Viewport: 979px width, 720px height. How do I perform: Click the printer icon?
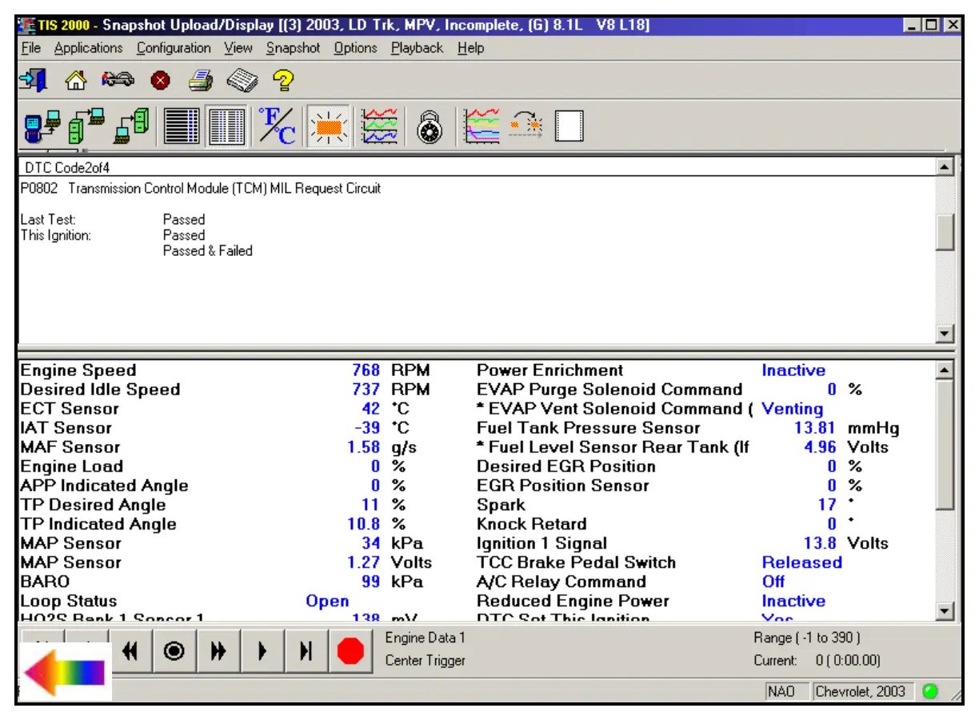pyautogui.click(x=200, y=80)
